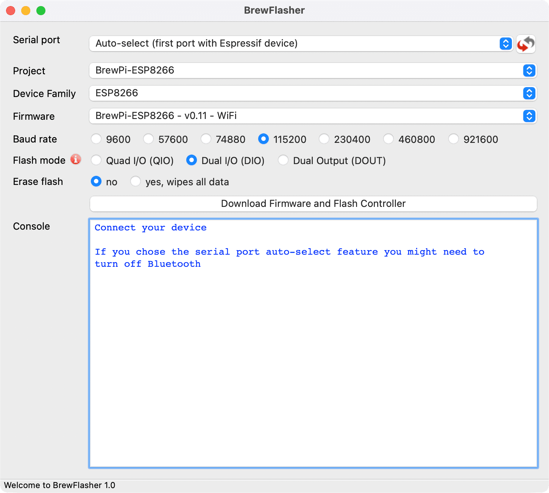The image size is (549, 493).
Task: Open the Serial port dropdown
Action: tap(301, 44)
